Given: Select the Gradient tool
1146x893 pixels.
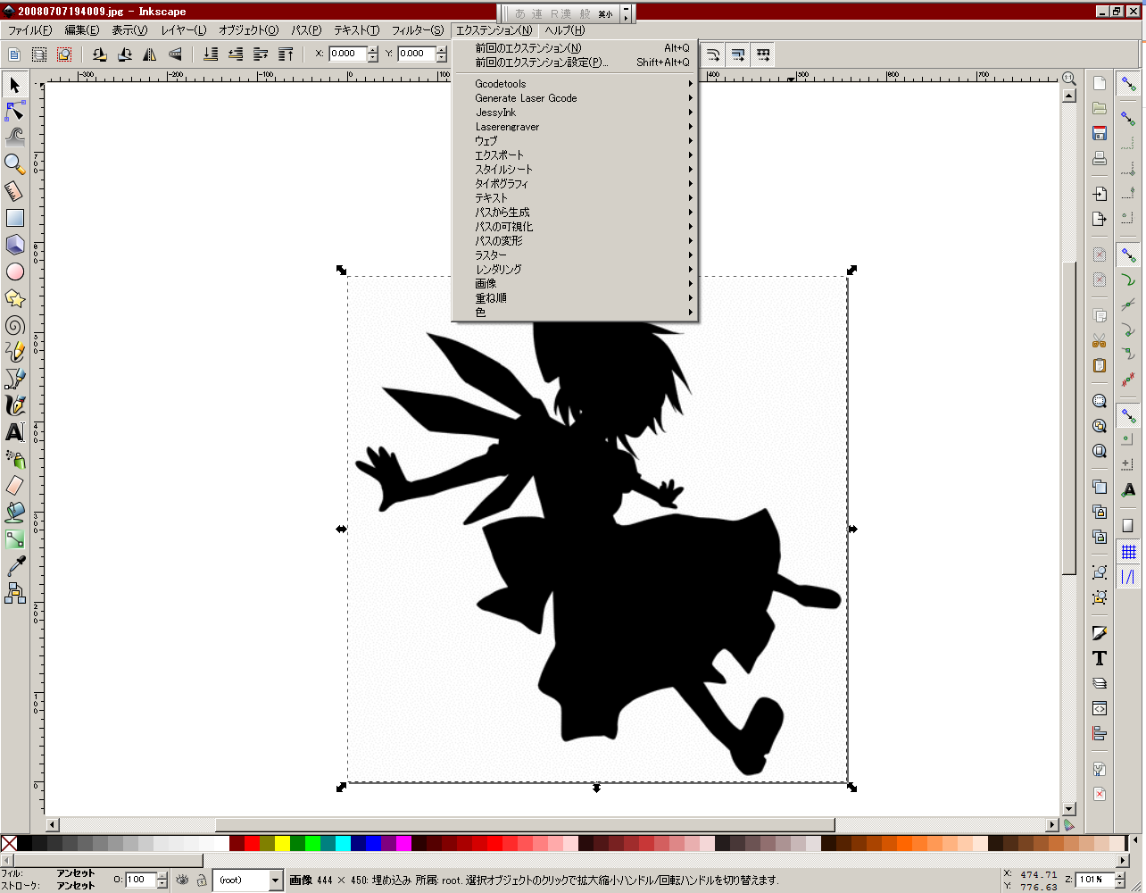Looking at the screenshot, I should click(14, 539).
